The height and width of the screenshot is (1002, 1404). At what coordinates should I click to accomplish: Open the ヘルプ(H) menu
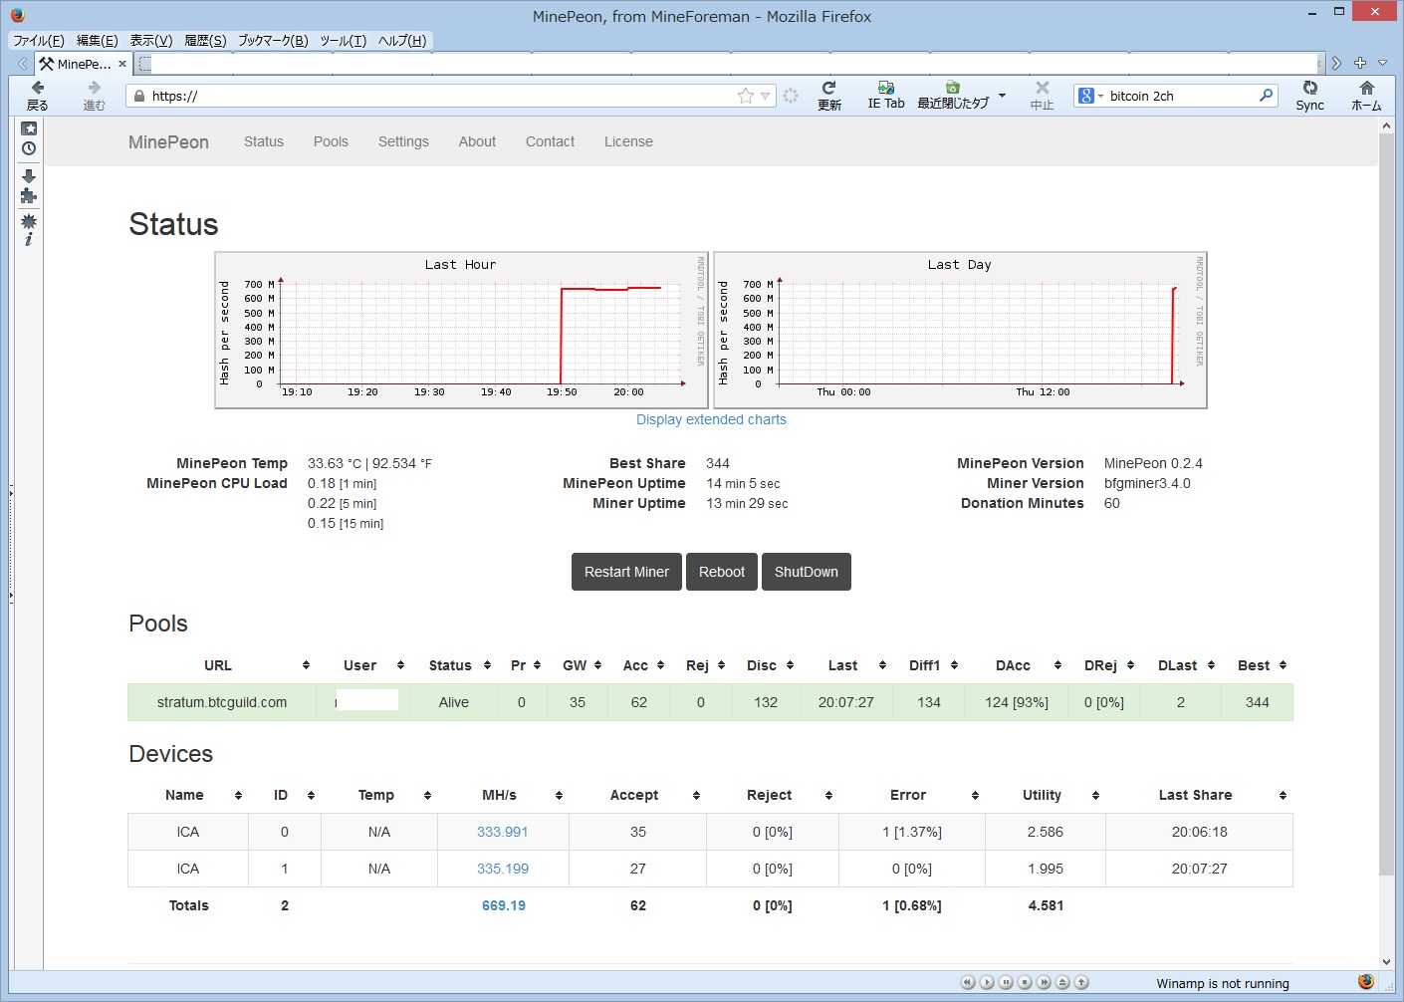point(402,41)
